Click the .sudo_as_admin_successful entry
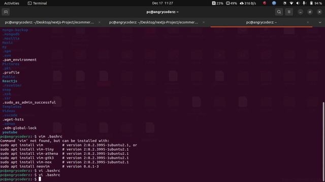 (x=29, y=102)
